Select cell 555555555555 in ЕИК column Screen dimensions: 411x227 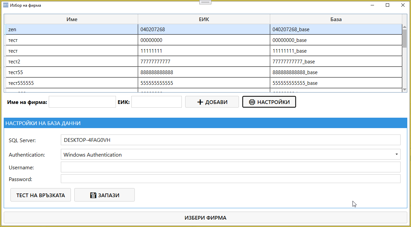[204, 83]
